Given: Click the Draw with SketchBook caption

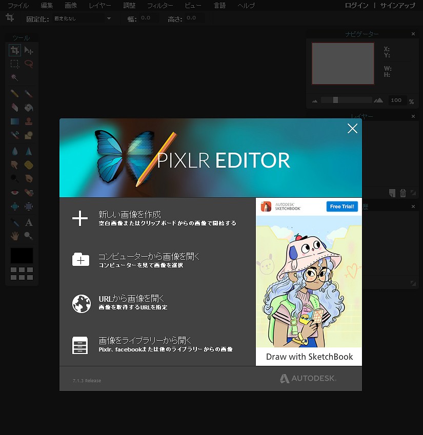Looking at the screenshot, I should (309, 357).
